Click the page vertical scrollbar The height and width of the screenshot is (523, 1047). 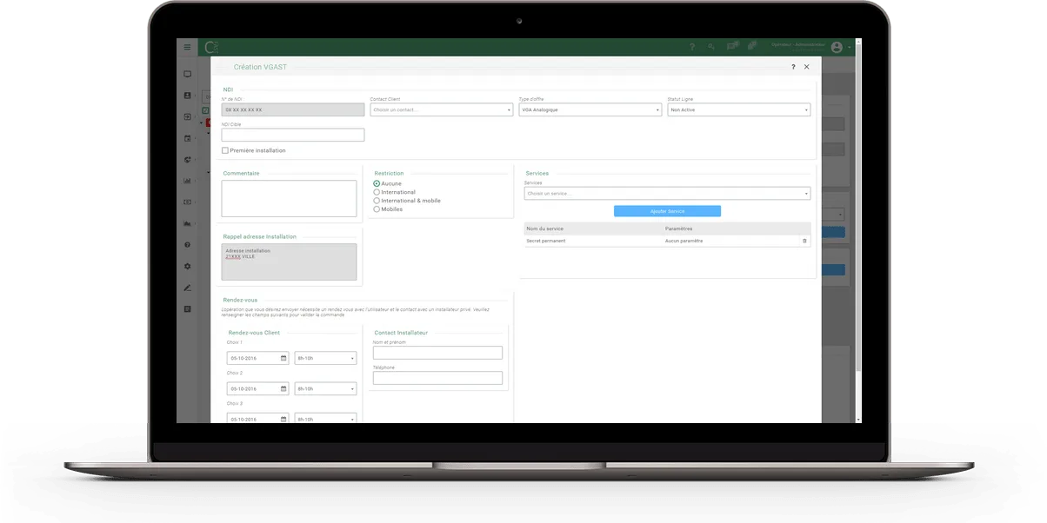[858, 209]
